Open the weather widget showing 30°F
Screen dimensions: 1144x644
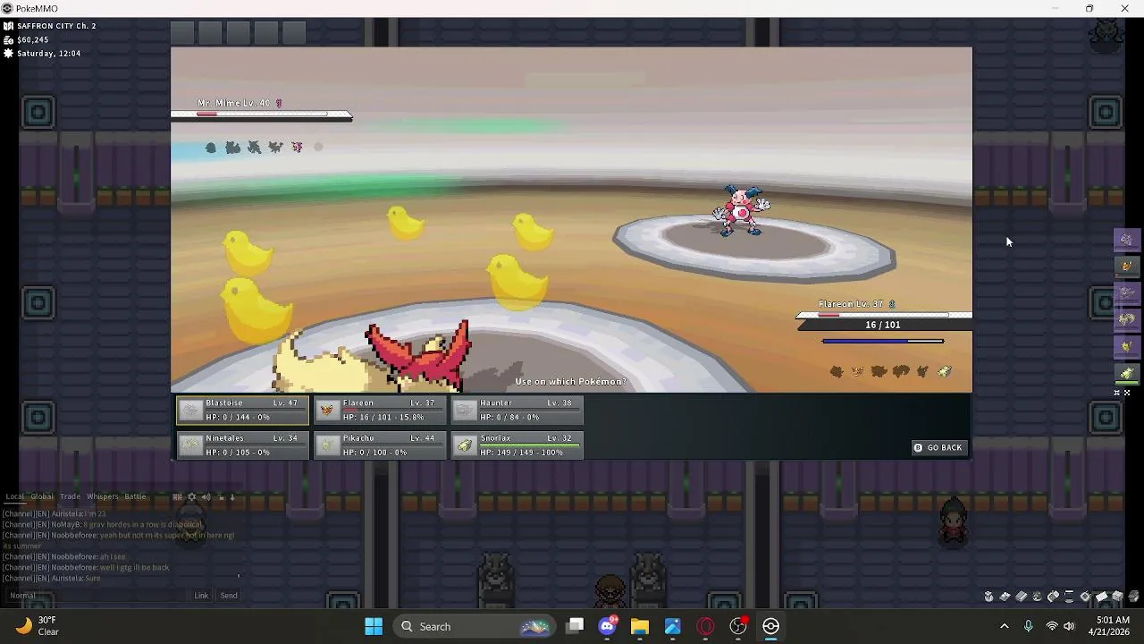coord(38,626)
